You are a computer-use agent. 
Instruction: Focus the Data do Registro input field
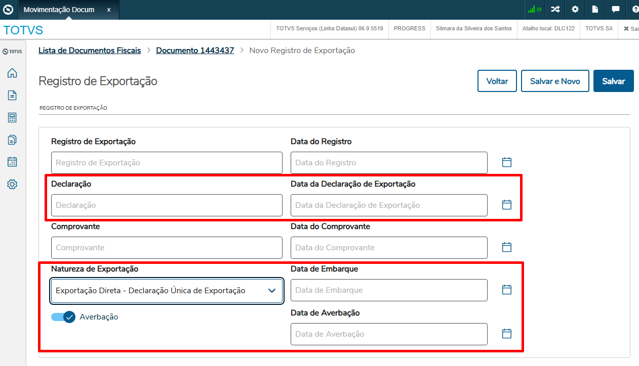click(389, 163)
